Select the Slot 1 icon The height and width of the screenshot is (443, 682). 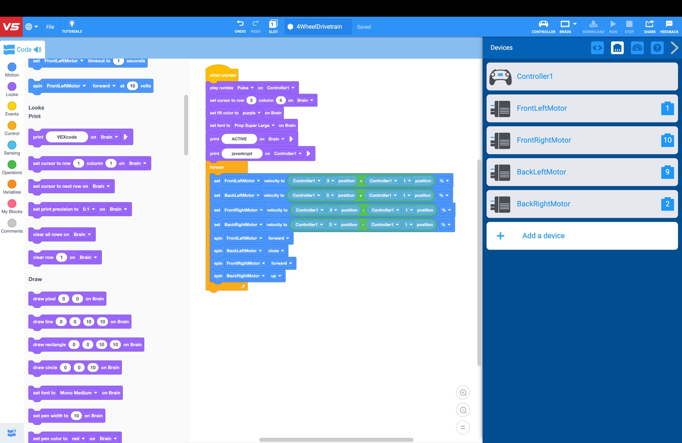tap(273, 27)
